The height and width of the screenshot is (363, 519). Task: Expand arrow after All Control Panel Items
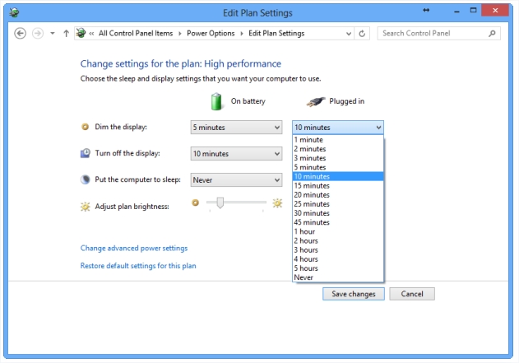180,34
